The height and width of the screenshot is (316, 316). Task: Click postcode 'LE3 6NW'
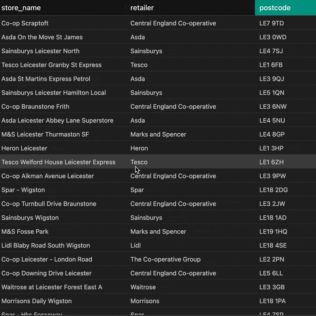[x=273, y=107]
